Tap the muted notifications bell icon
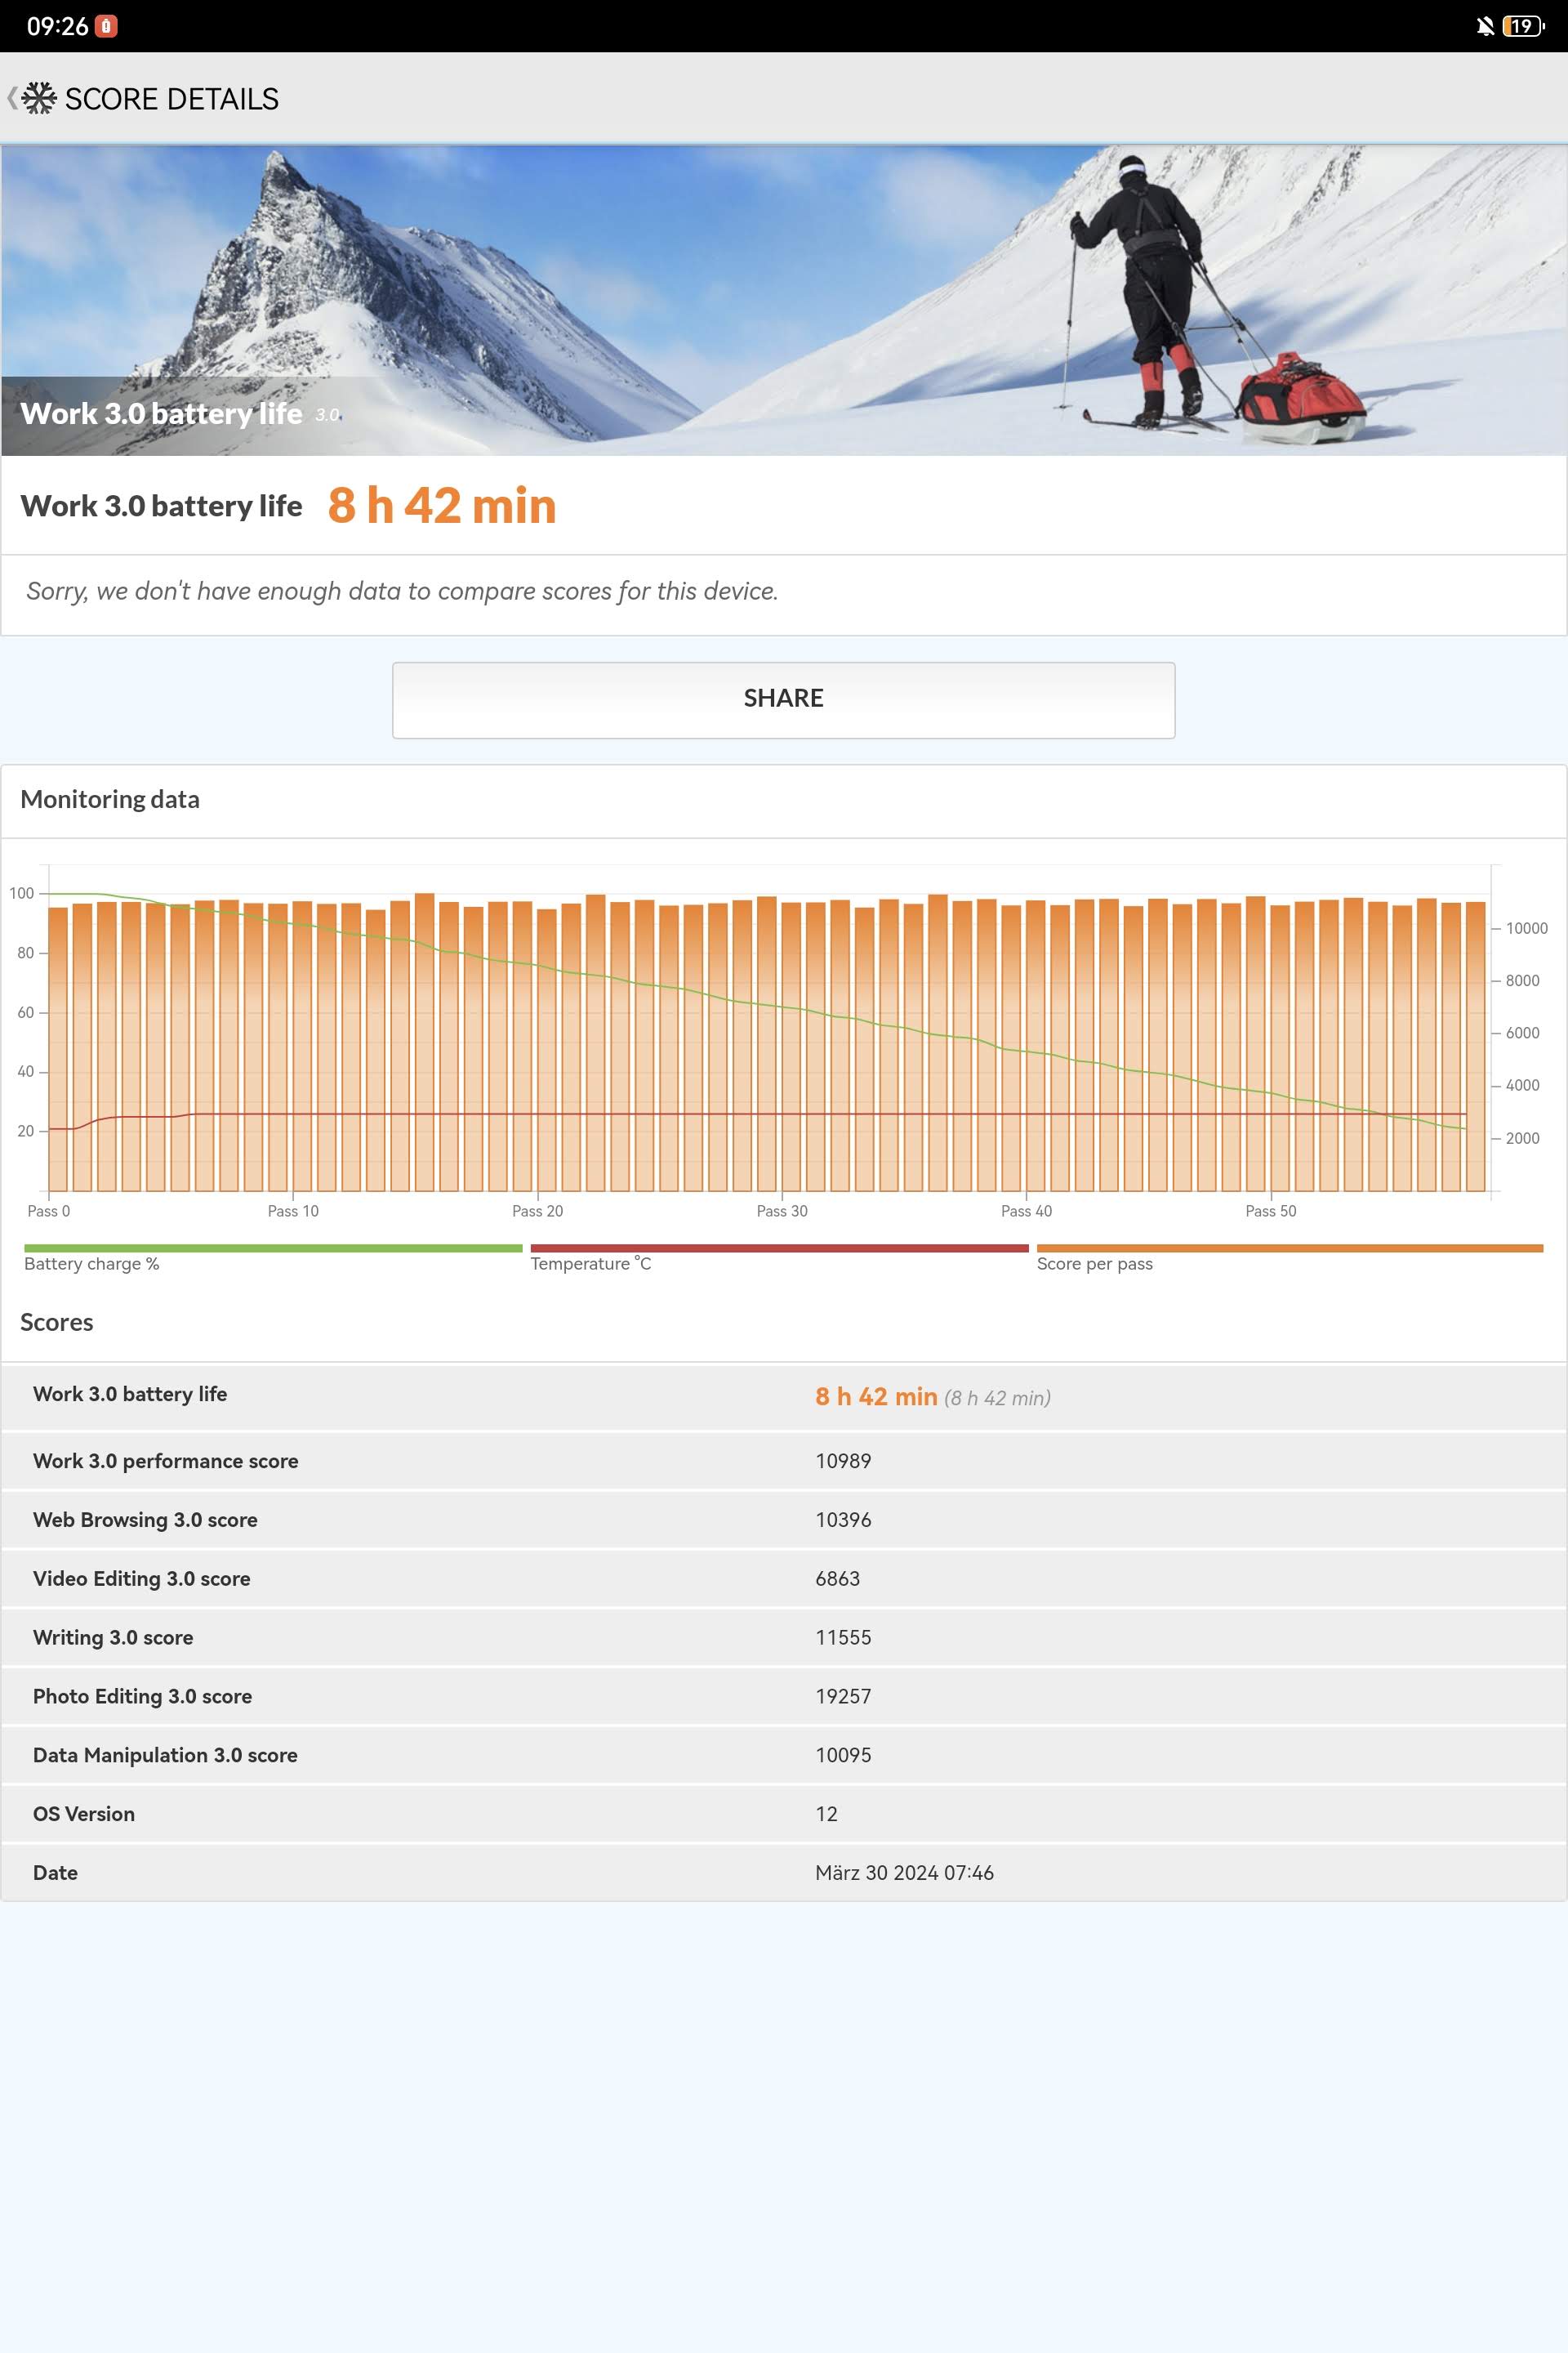This screenshot has height=2353, width=1568. tap(1485, 26)
